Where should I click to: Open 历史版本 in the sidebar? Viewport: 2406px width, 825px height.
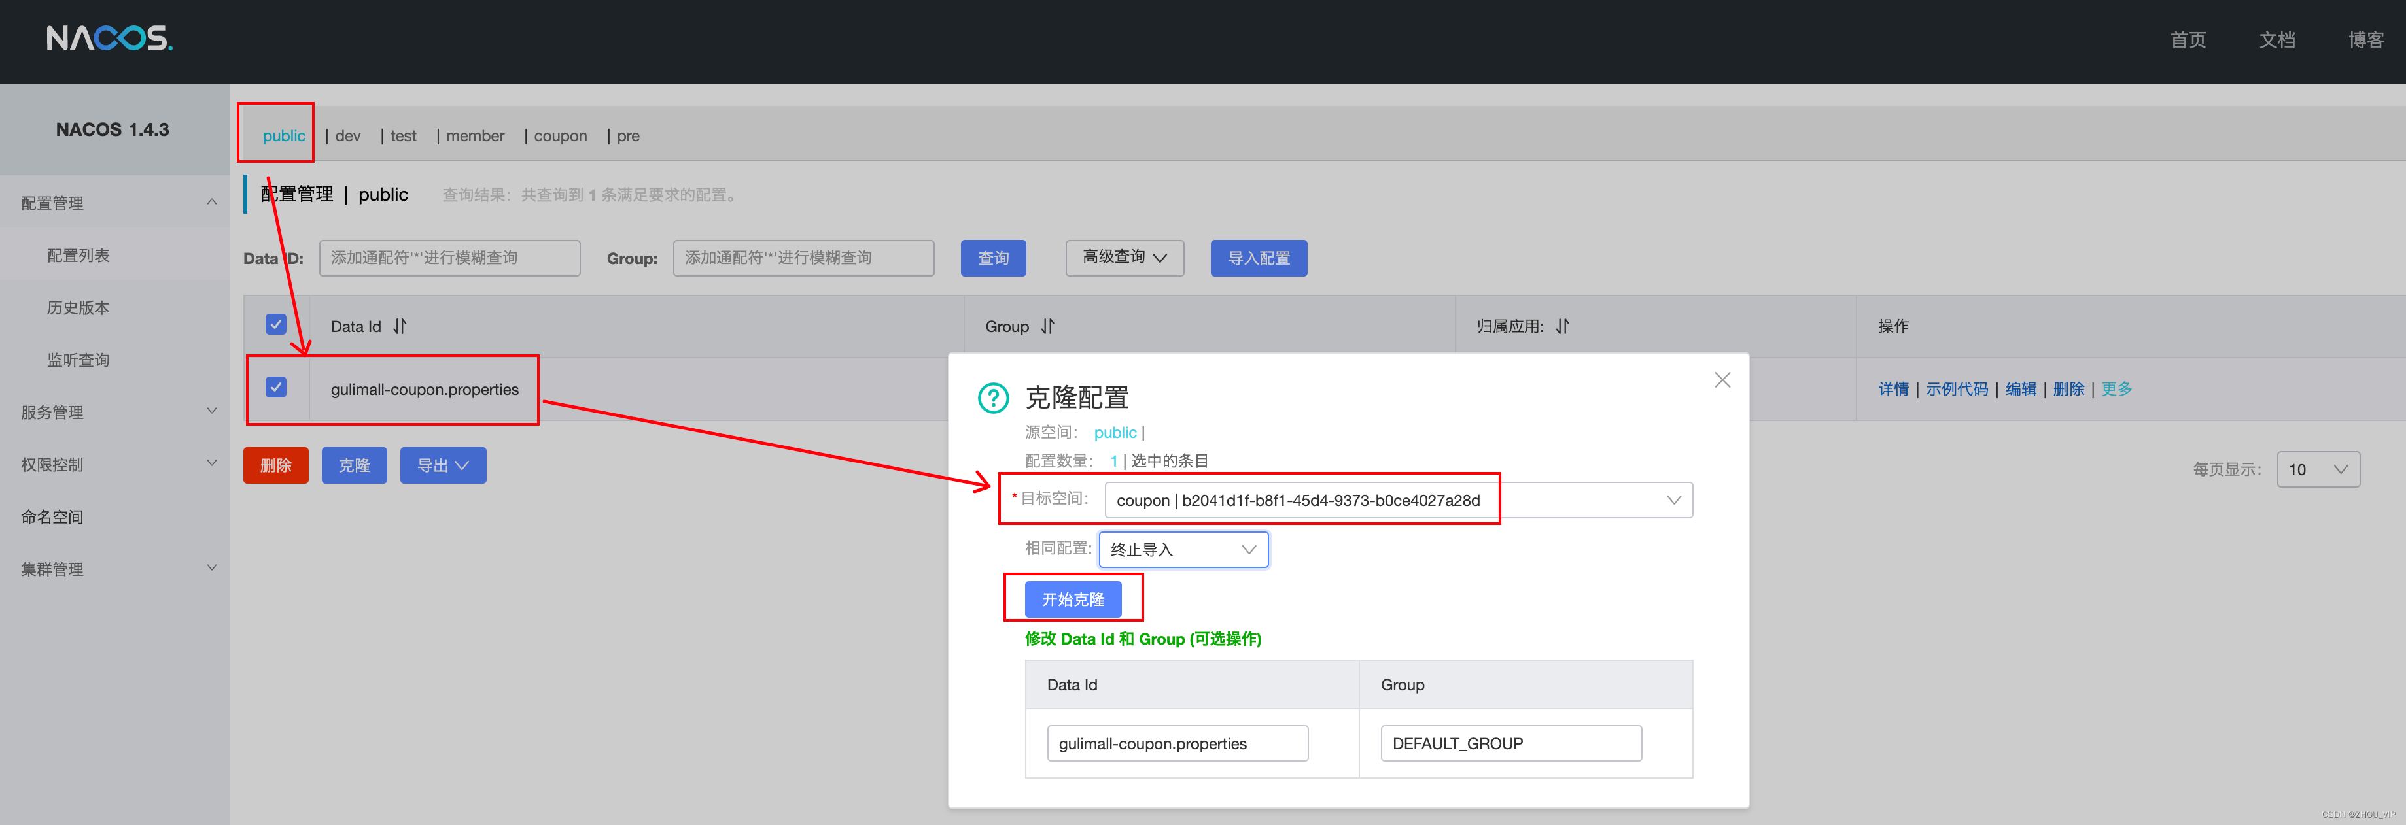pos(78,308)
